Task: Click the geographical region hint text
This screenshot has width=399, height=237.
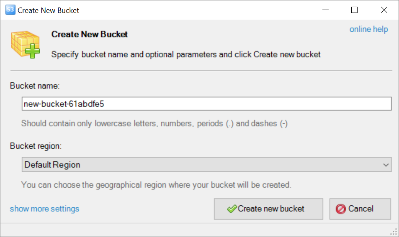Action: click(156, 185)
